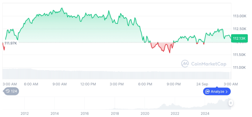The image size is (252, 117).
Task: Click the CoinMarketCap logo icon in Analyze button
Action: (207, 92)
